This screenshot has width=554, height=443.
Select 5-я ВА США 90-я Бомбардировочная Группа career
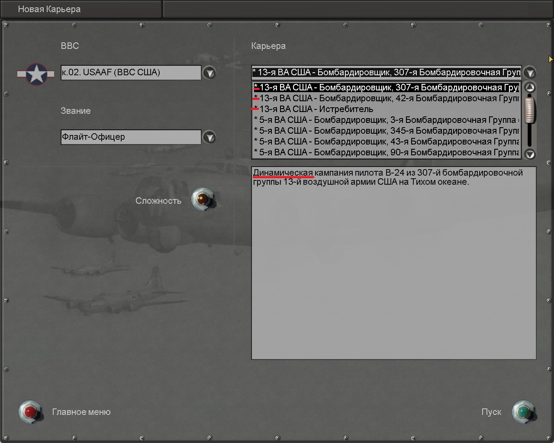pos(386,152)
